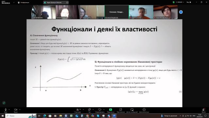Viewport: 209px width, 118px height.
Task: Expand the Chat options arrow
Action: pos(93,109)
